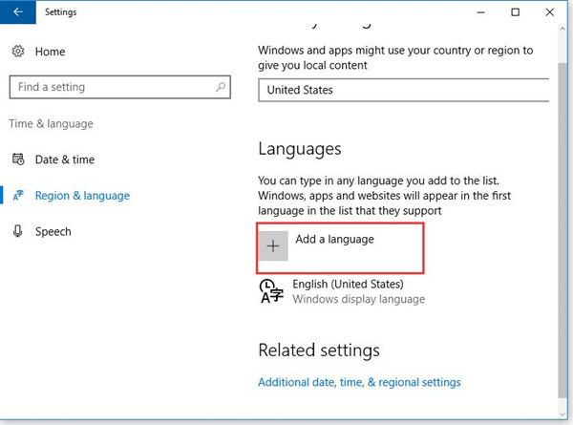Click the plus icon to add a language
Screen dimensions: 573x425
[273, 246]
